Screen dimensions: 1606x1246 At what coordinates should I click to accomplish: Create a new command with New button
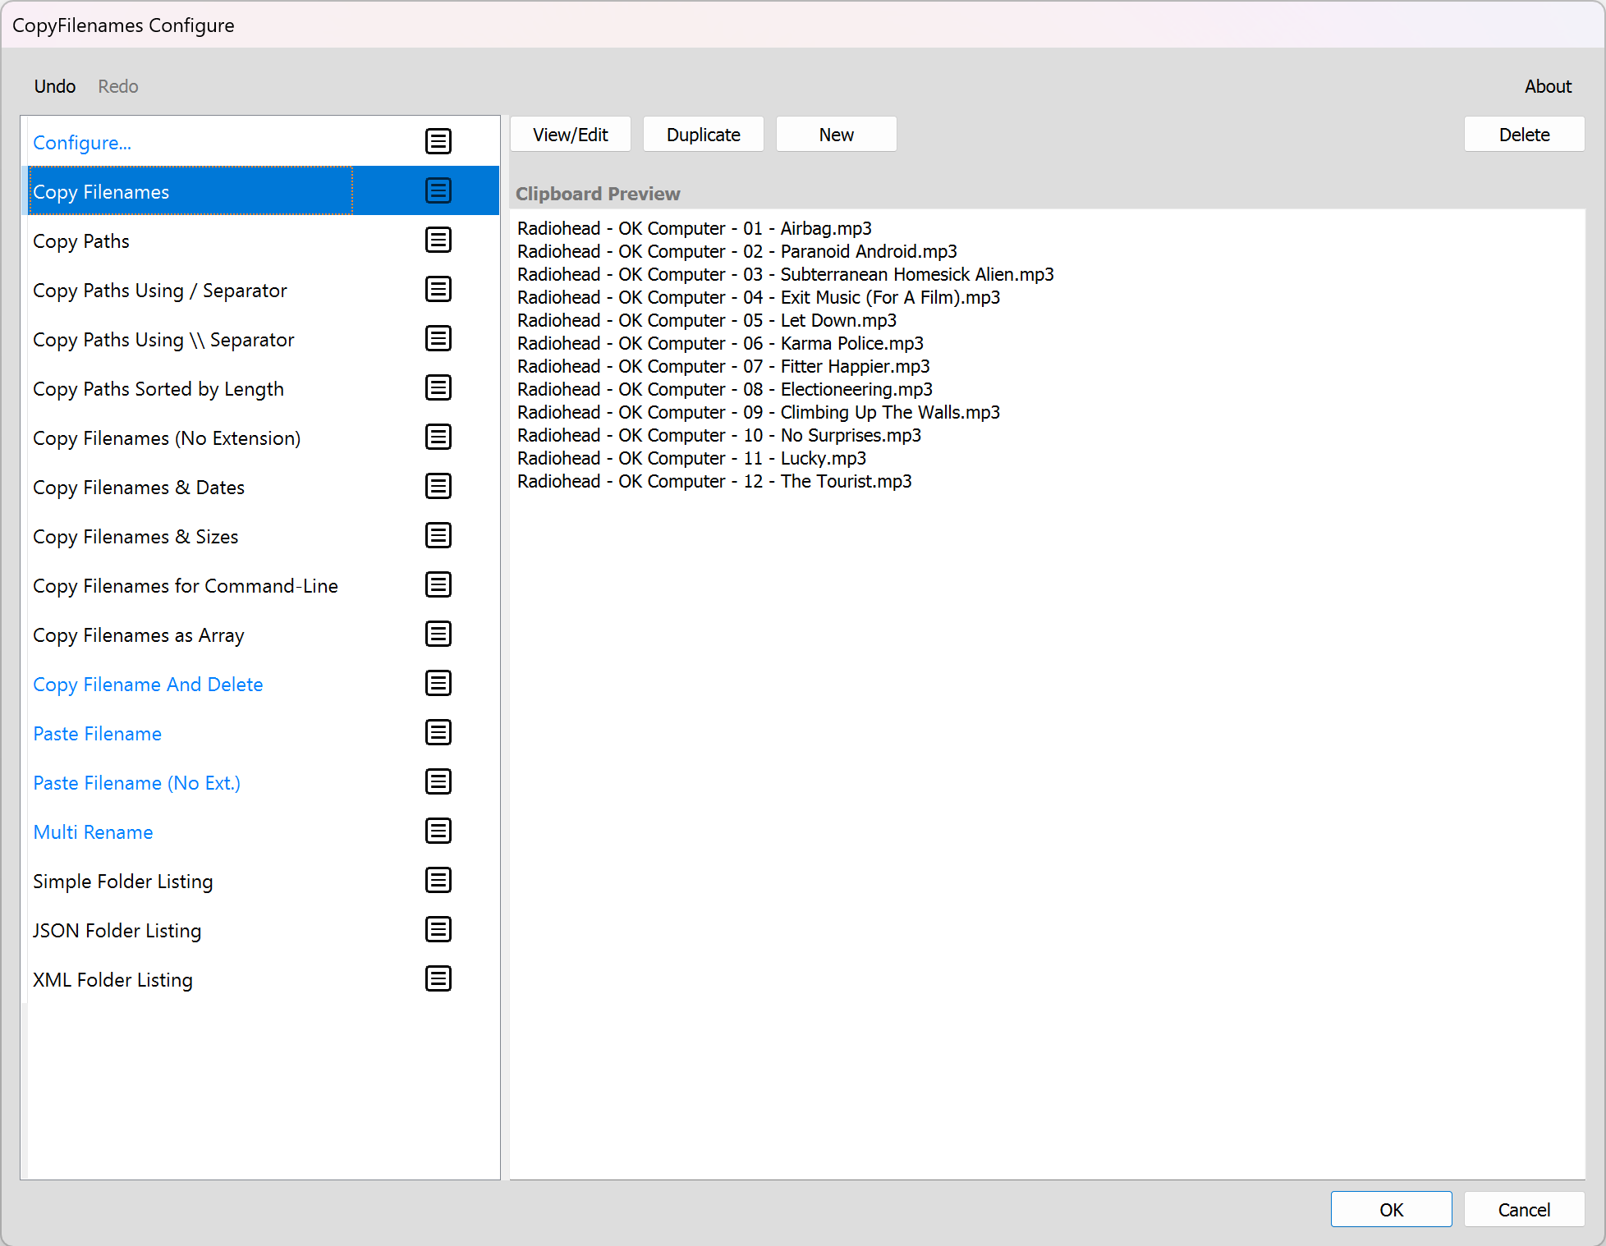pyautogui.click(x=836, y=135)
